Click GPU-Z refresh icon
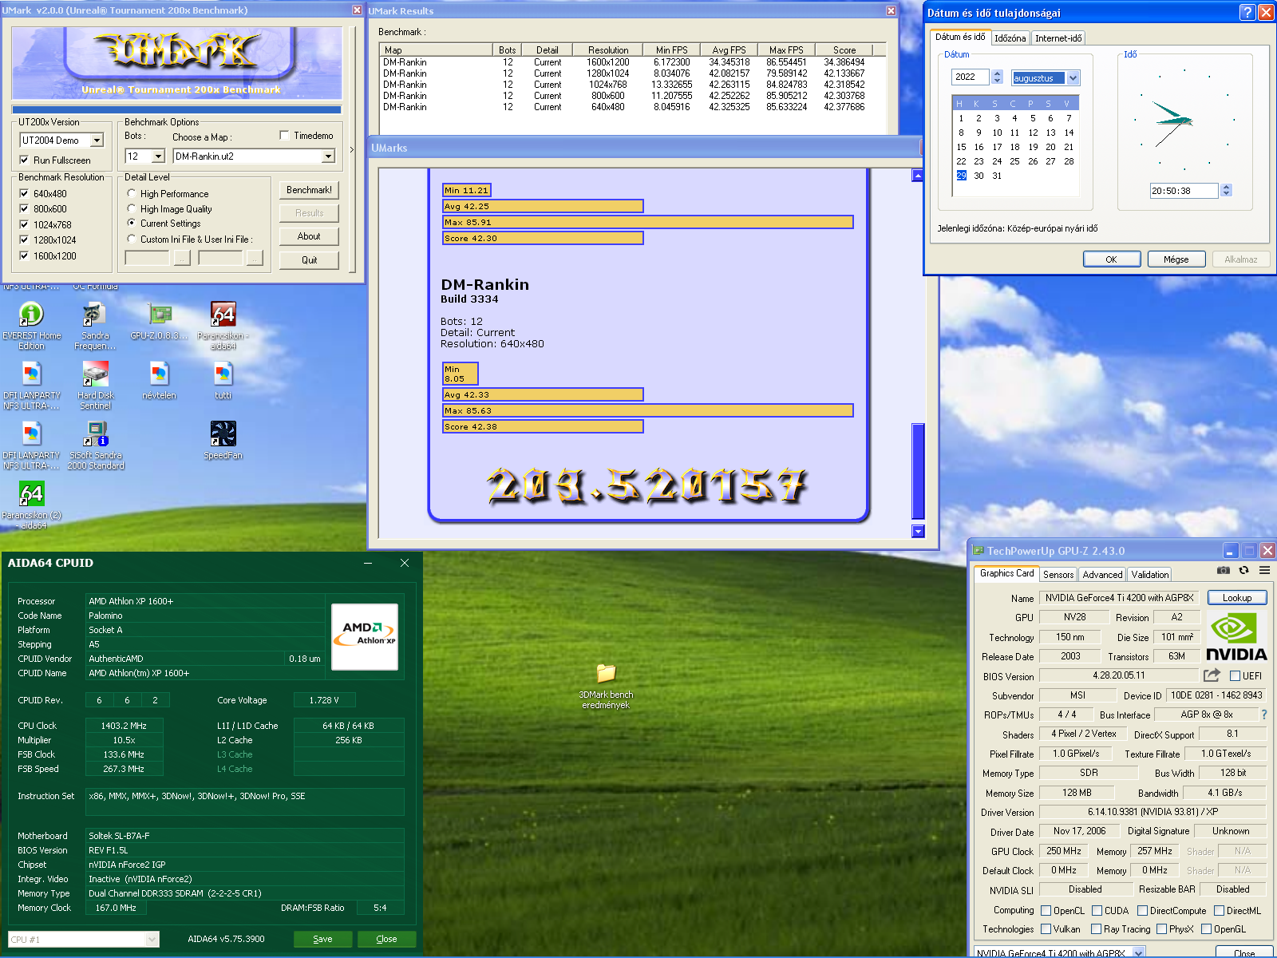 pos(1243,570)
